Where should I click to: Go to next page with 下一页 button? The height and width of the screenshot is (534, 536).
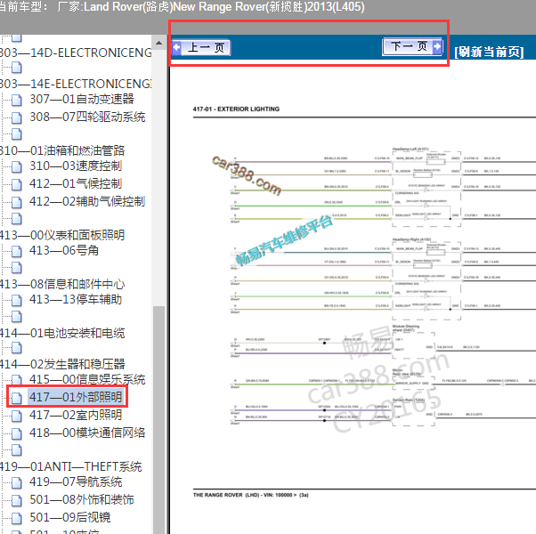[x=412, y=47]
